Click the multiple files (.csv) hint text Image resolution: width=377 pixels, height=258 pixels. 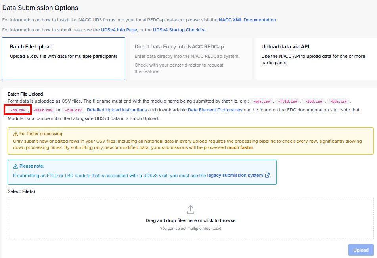(191, 228)
